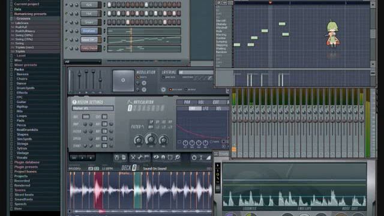This screenshot has height=216, width=384.
Task: Click the wrench tools icon in the waveform toolbar
Action: coord(140,157)
